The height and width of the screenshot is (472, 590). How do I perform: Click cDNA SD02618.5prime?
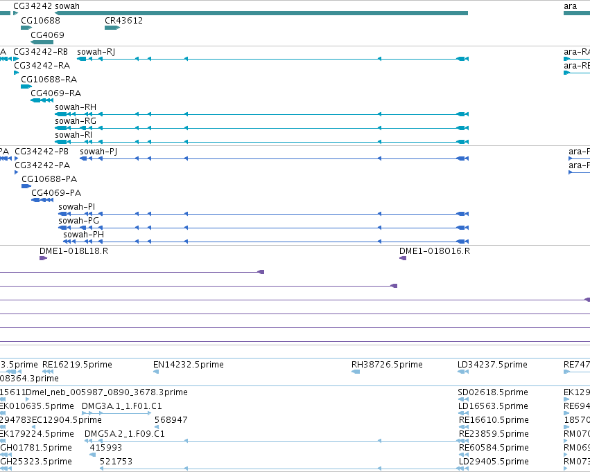463,399
